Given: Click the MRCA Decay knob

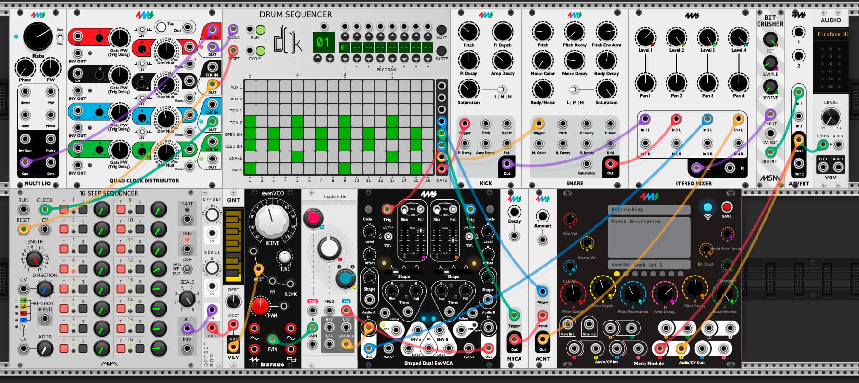Looking at the screenshot, I should (514, 212).
